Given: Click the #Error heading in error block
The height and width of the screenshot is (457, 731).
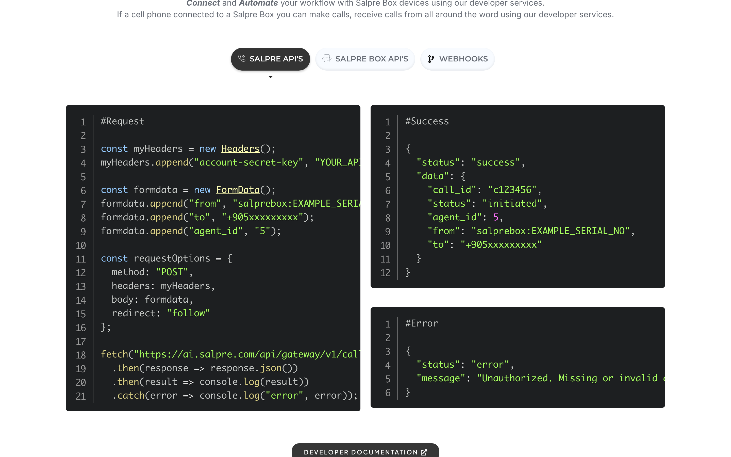Looking at the screenshot, I should 421,323.
